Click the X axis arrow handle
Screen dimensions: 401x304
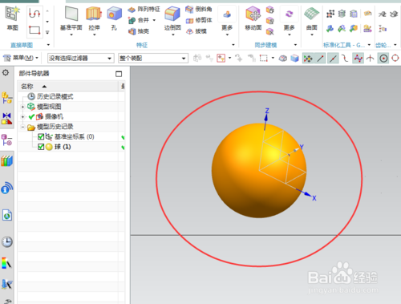pyautogui.click(x=307, y=194)
